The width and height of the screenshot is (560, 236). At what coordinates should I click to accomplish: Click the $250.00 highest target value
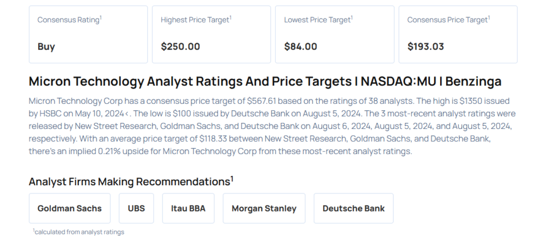click(180, 46)
